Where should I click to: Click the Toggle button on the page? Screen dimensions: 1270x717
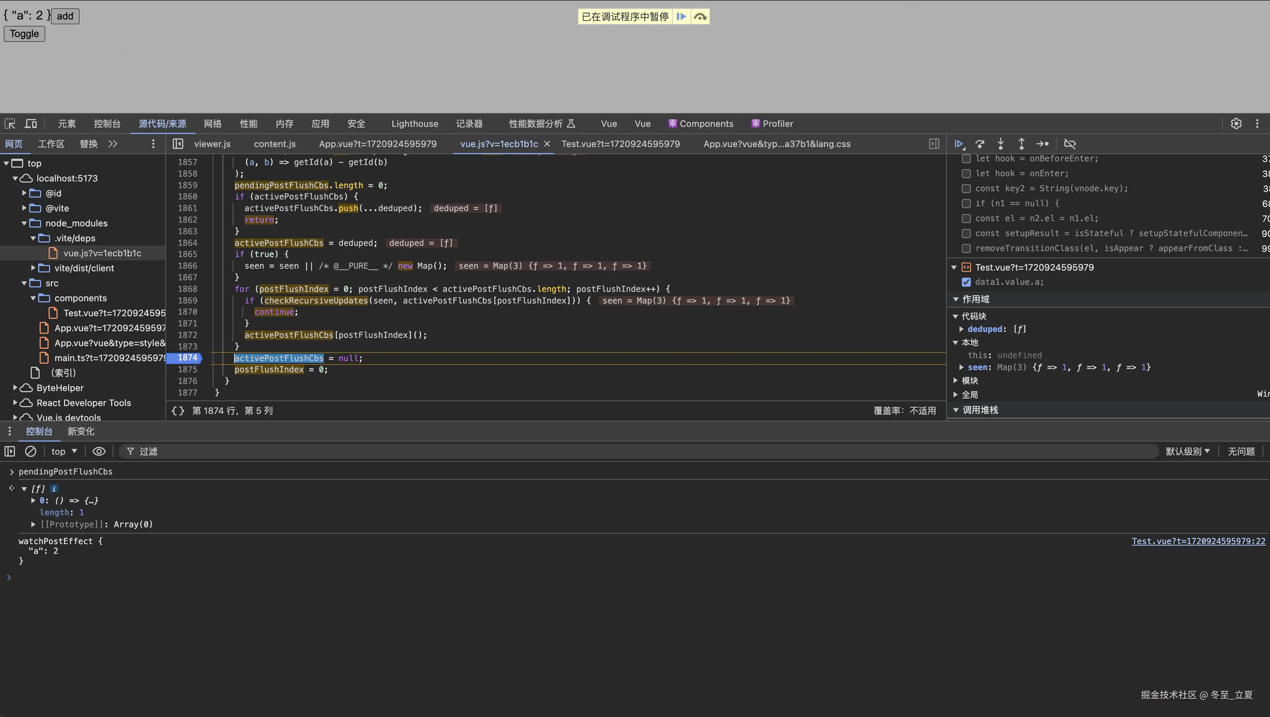click(x=24, y=34)
